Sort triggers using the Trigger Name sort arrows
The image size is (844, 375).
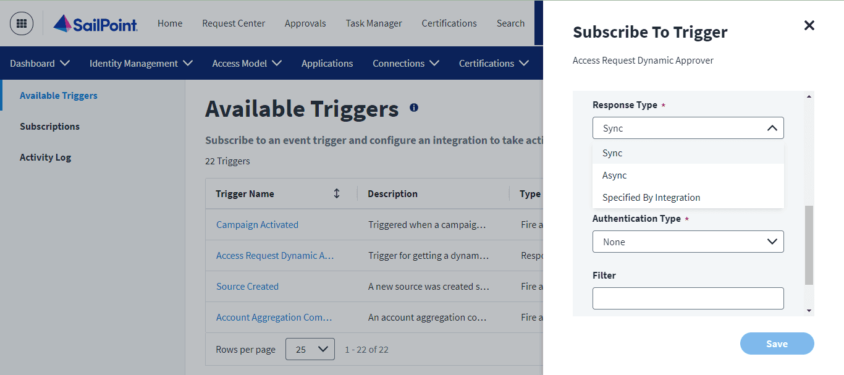[336, 193]
